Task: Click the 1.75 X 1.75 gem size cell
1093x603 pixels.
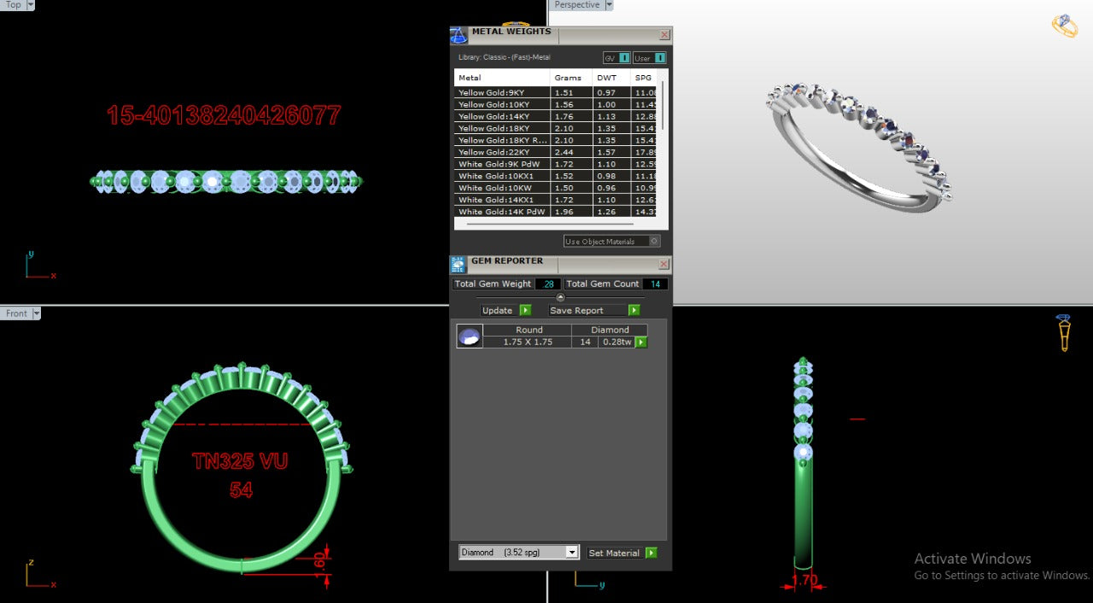Action: [528, 342]
